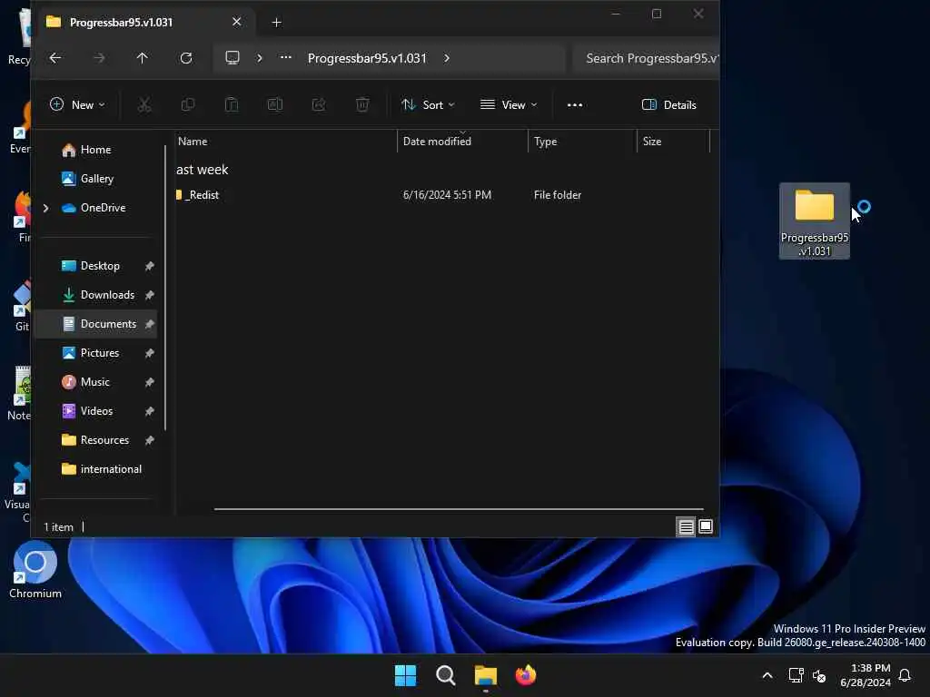The width and height of the screenshot is (930, 697).
Task: Click the Cut scissors icon
Action: (144, 105)
